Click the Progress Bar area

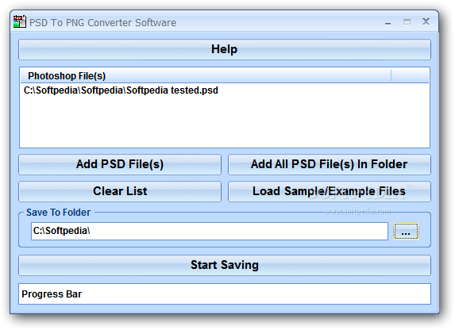(x=225, y=294)
